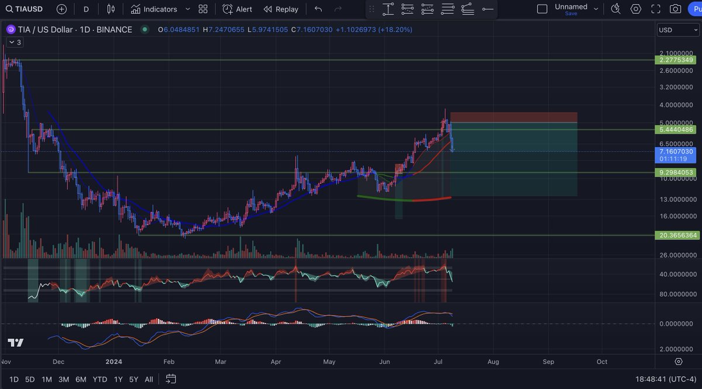Grab the favorites toolbar drag handle
Image resolution: width=702 pixels, height=389 pixels.
click(371, 9)
